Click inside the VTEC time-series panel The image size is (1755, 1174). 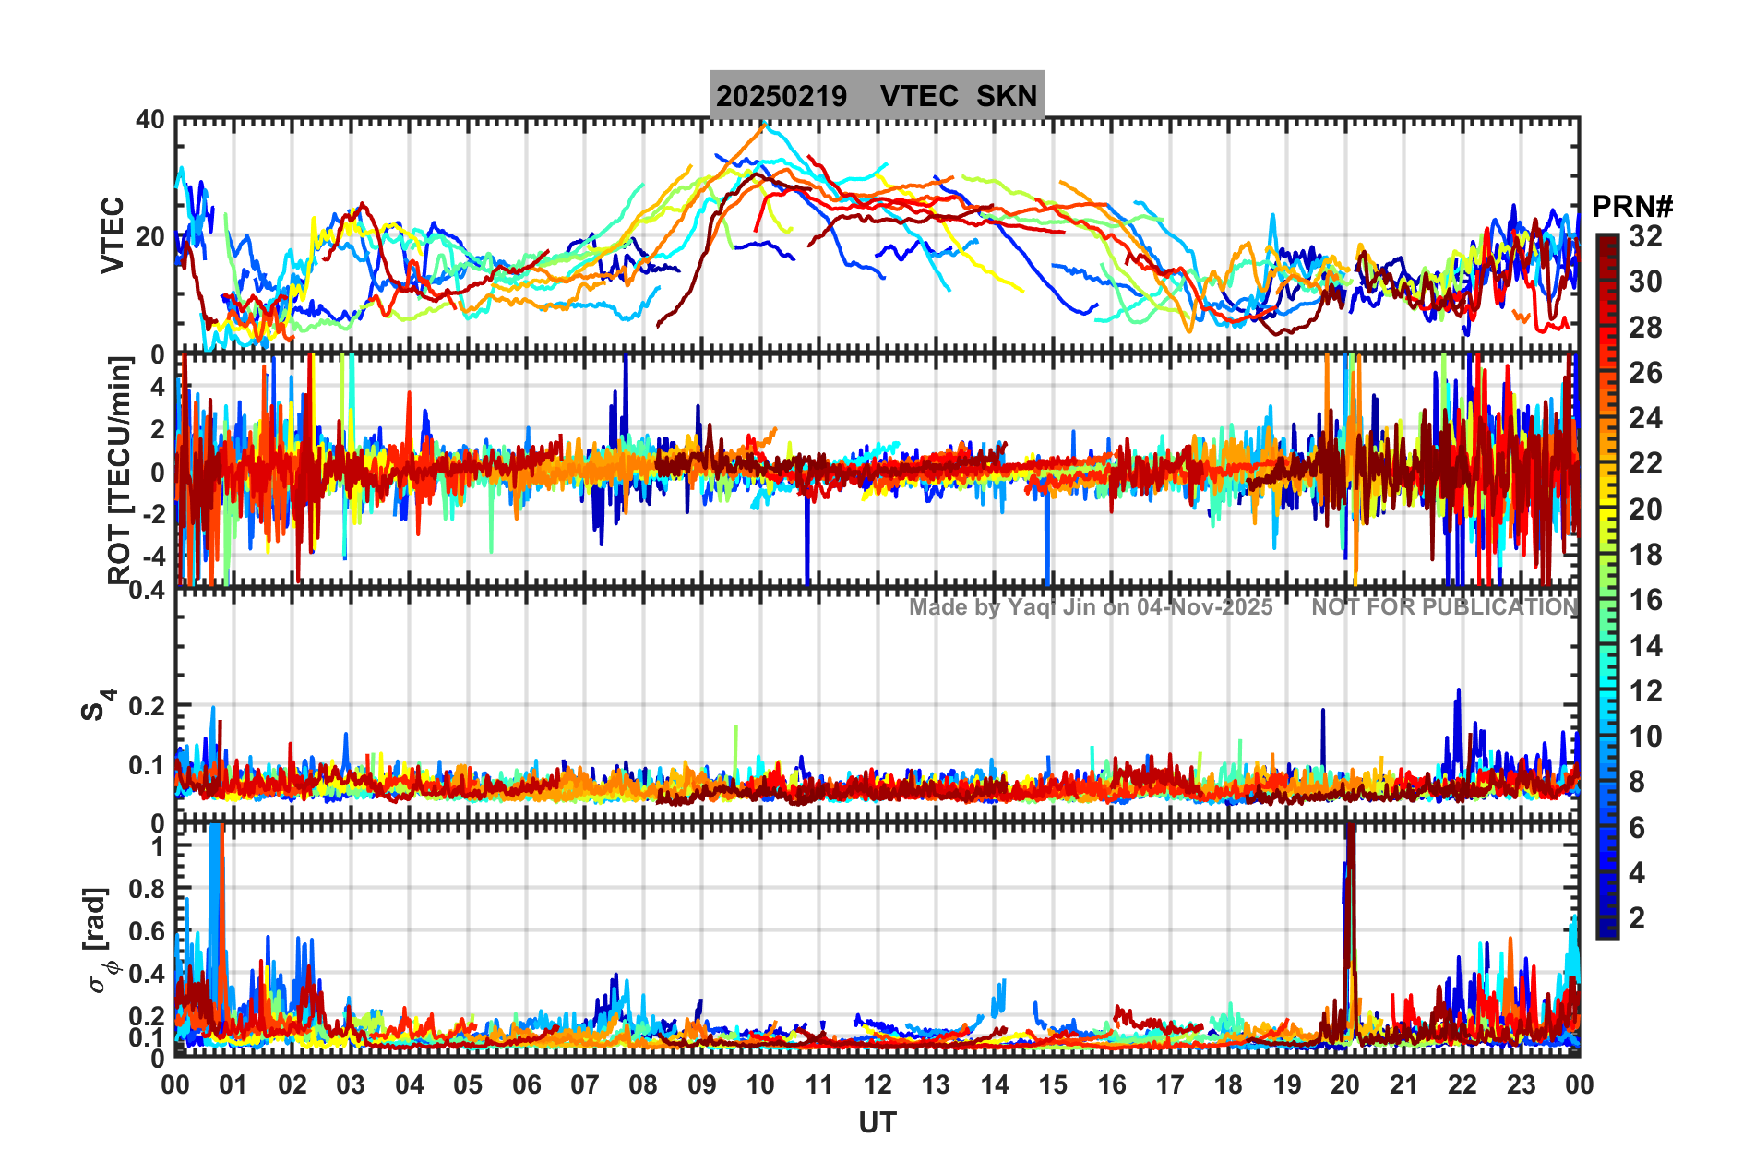(x=877, y=235)
